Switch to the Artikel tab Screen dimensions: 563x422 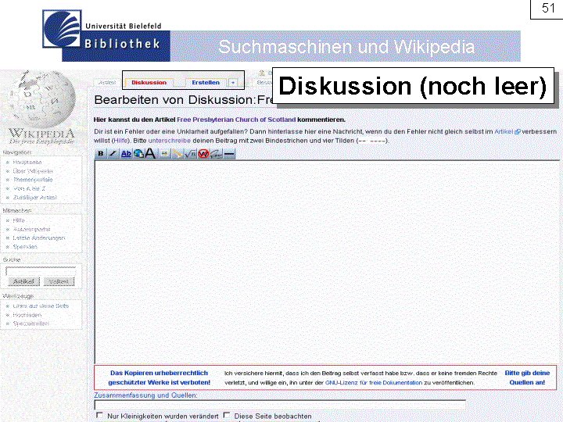[107, 83]
